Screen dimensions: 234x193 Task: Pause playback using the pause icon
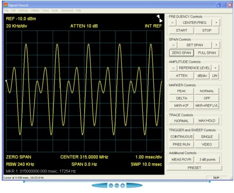(x=117, y=185)
